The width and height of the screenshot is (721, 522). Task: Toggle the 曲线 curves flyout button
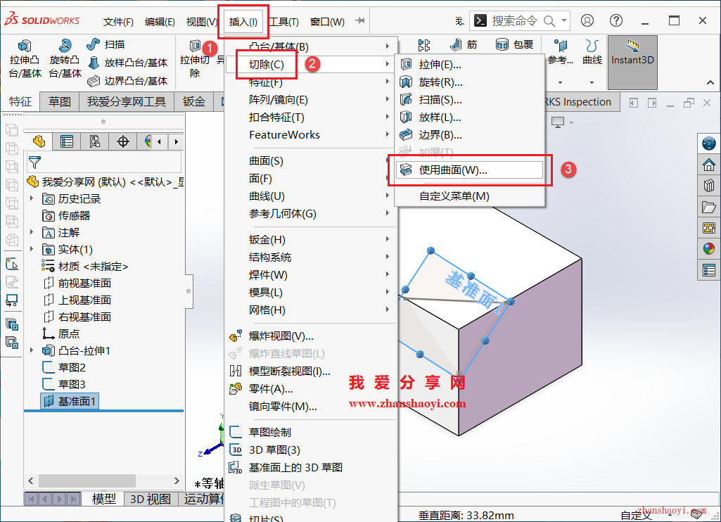(x=592, y=63)
